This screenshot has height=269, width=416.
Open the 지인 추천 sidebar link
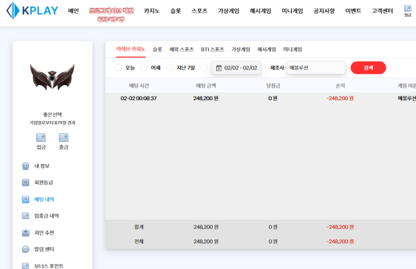coord(44,233)
